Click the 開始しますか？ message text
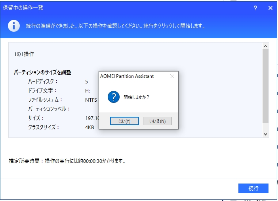Image resolution: width=278 pixels, height=201 pixels. (x=137, y=97)
